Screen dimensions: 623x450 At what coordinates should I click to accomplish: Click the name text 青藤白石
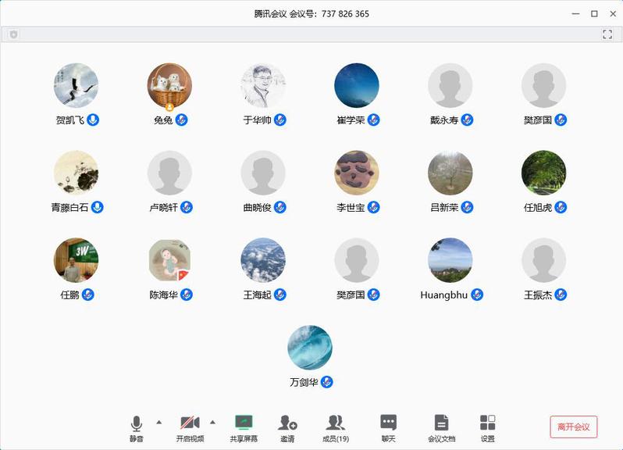pos(70,208)
